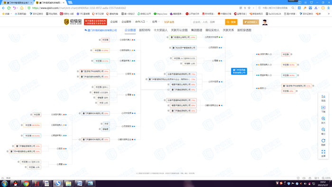This screenshot has width=332, height=187.
Task: Switch to first browser tab 厦门市中智信联实业
Action: [18, 2]
